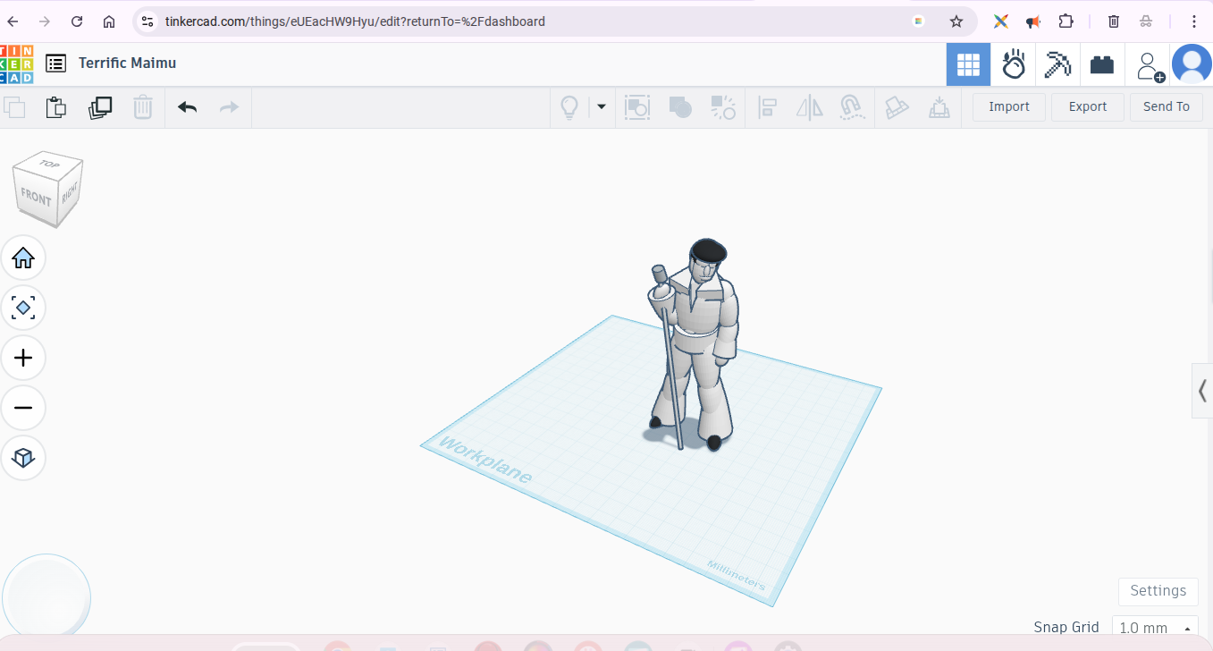Open the Send To options
This screenshot has height=651, width=1213.
pos(1167,106)
